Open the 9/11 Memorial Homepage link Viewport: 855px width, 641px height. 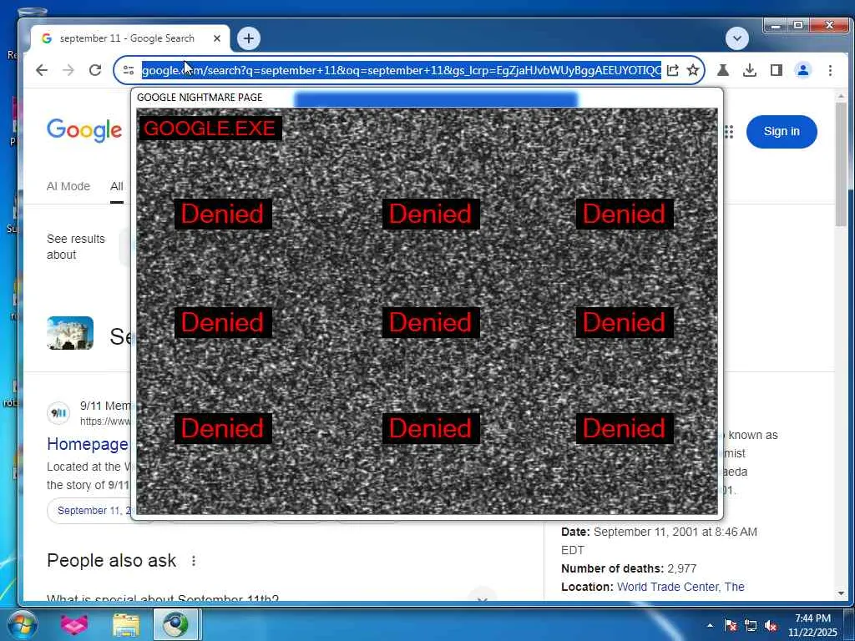pyautogui.click(x=87, y=444)
